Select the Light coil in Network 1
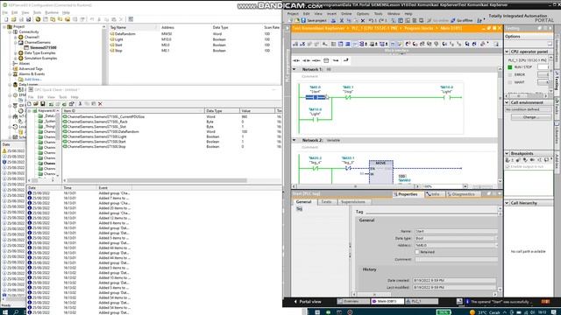561x315 pixels. [446, 97]
